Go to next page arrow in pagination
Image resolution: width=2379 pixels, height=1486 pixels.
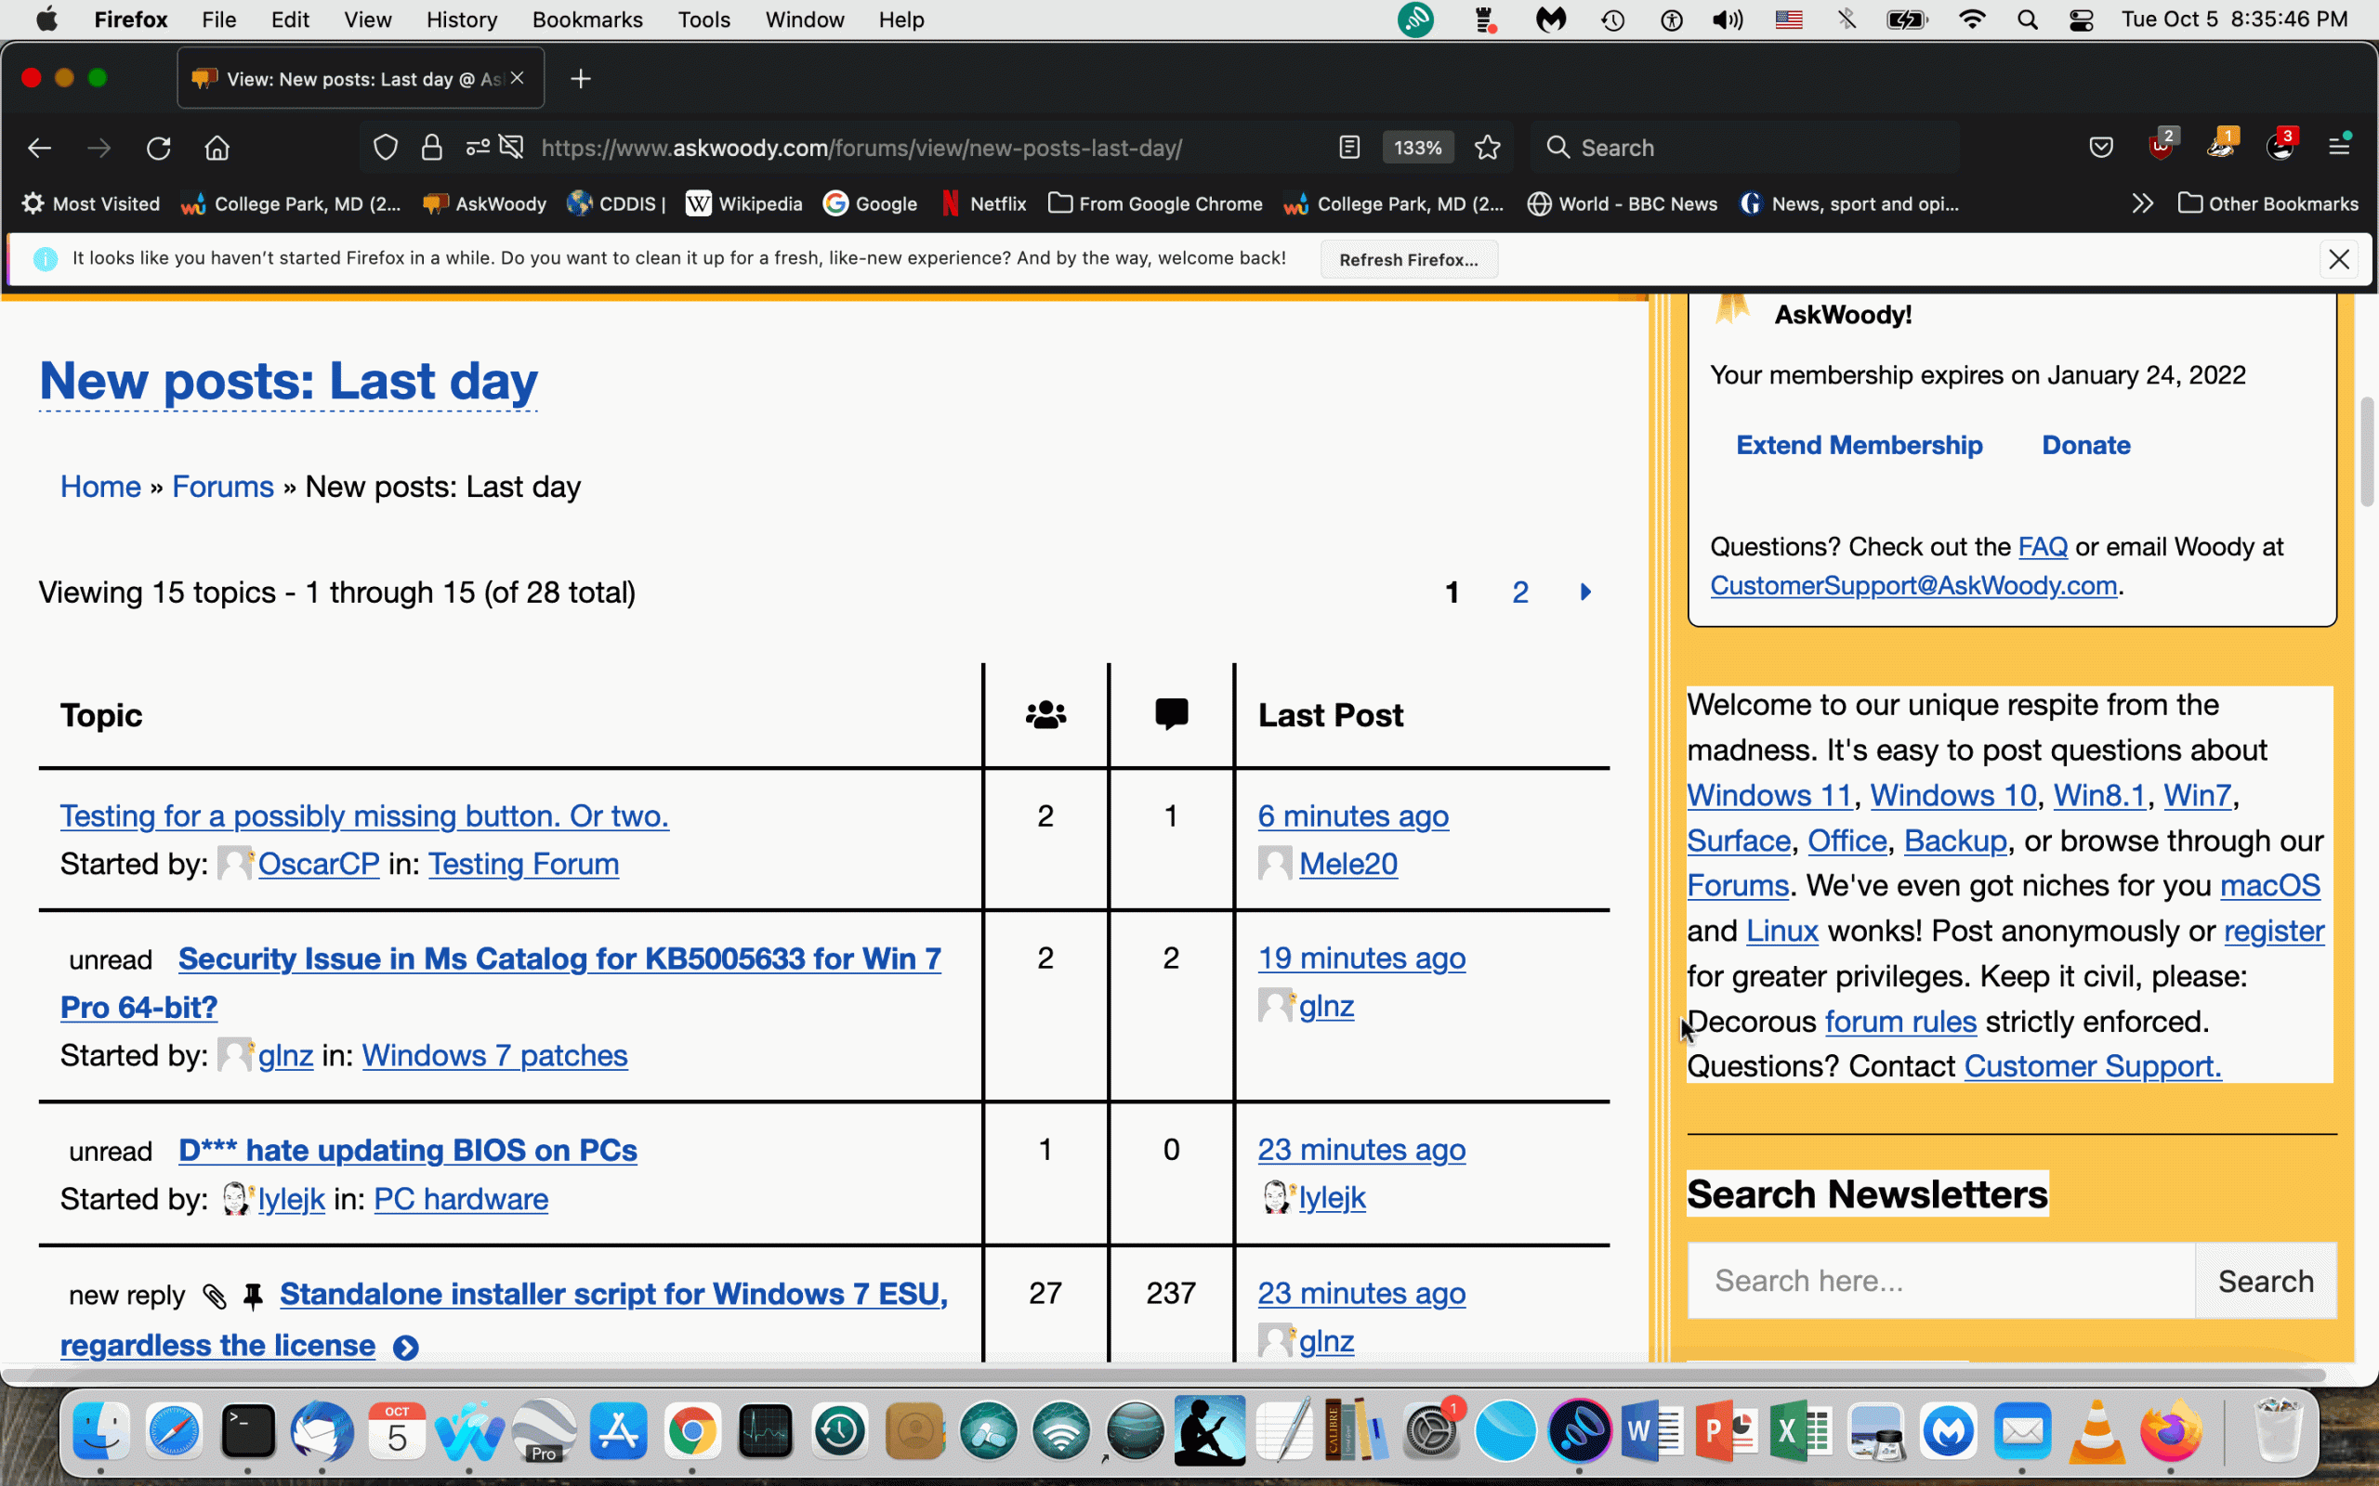1584,592
